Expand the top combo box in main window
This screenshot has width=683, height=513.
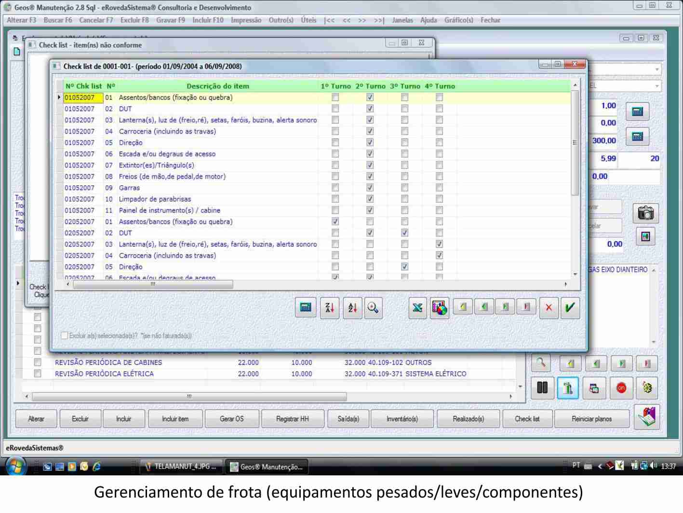pos(656,69)
